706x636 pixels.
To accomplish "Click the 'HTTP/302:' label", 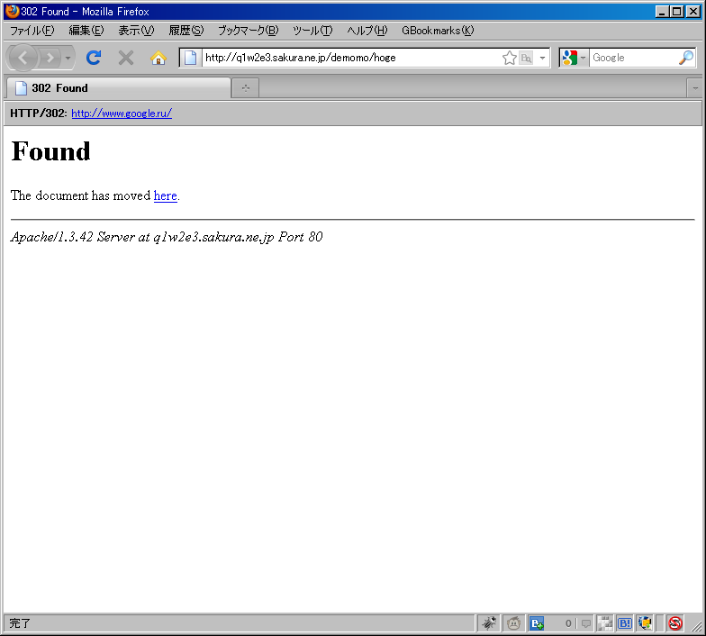I will [x=38, y=114].
